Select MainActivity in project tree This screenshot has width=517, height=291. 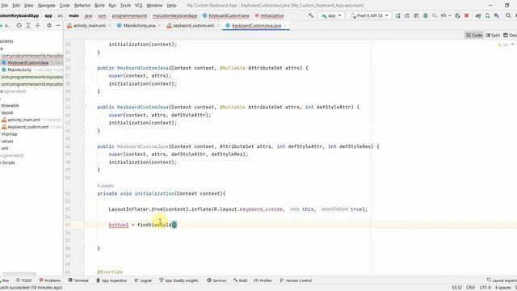[19, 70]
